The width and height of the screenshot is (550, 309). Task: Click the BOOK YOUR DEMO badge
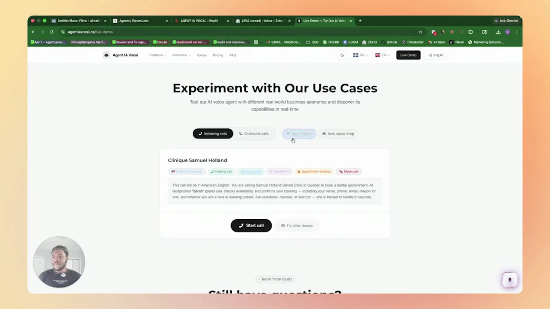(275, 279)
